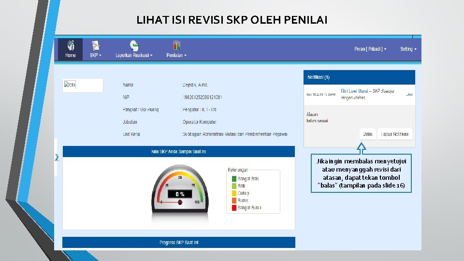Click the SKP document icon
464x261 pixels.
[x=95, y=45]
